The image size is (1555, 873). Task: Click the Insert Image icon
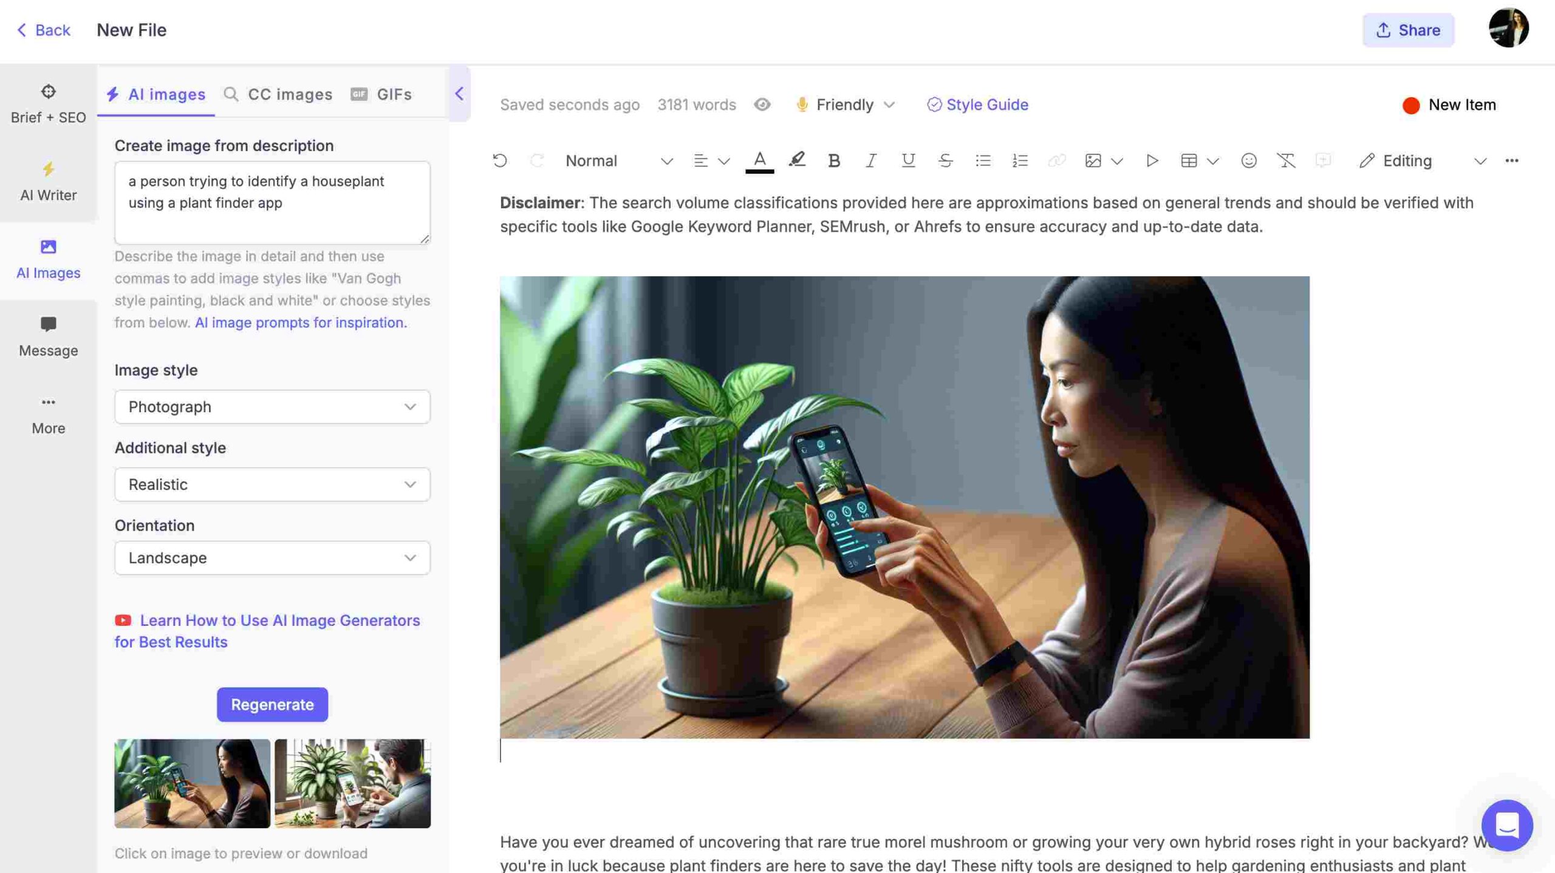[1093, 160]
